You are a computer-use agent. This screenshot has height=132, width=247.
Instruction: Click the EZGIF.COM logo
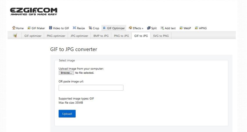pyautogui.click(x=34, y=12)
